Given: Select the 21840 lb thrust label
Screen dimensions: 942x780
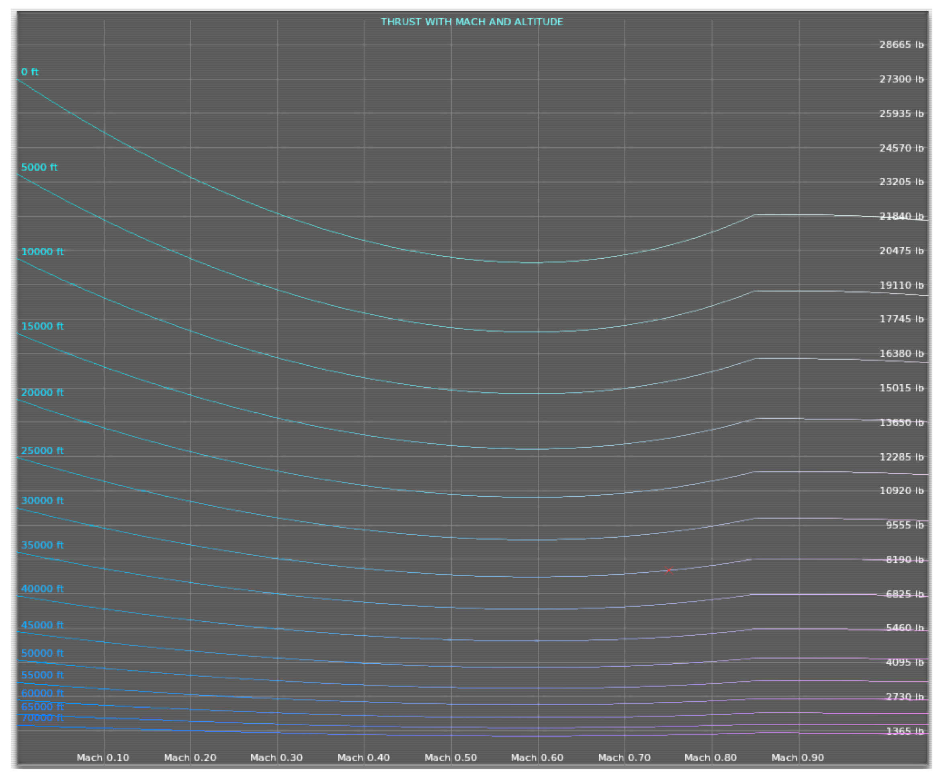Looking at the screenshot, I should tap(901, 216).
